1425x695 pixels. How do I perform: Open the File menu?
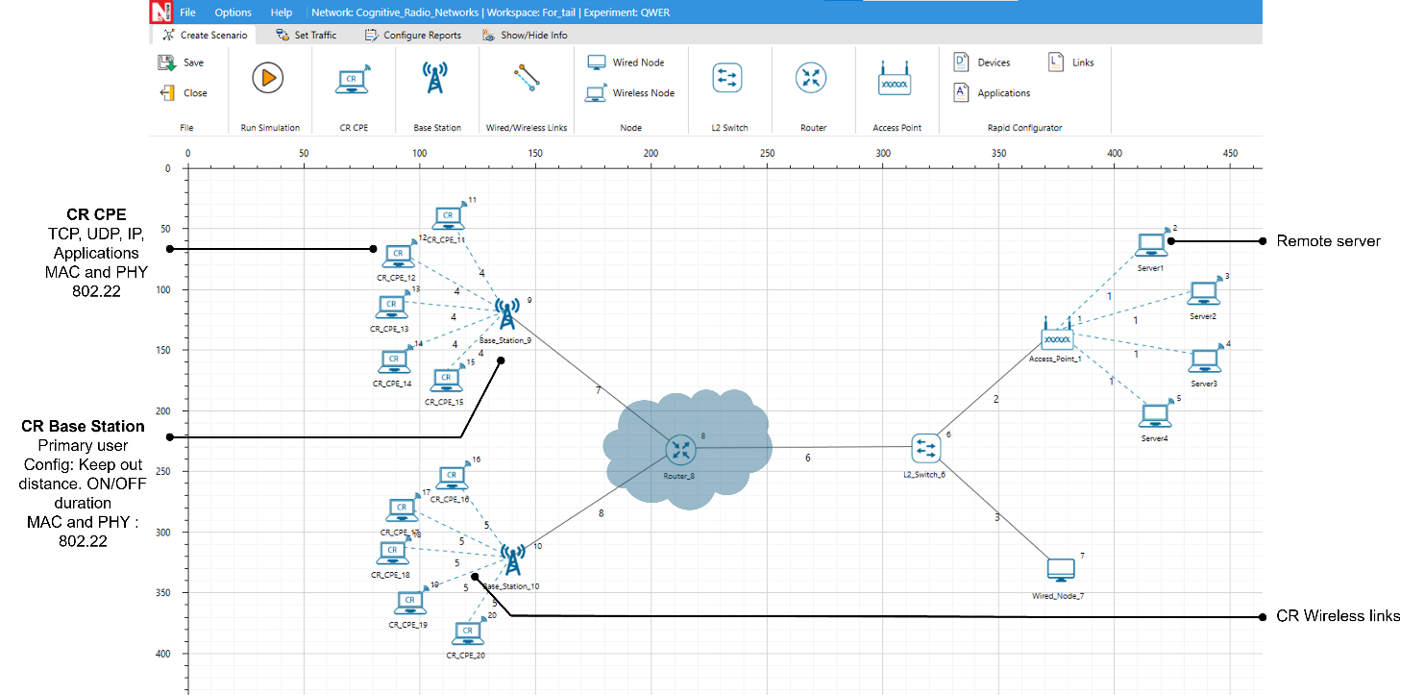click(x=187, y=12)
